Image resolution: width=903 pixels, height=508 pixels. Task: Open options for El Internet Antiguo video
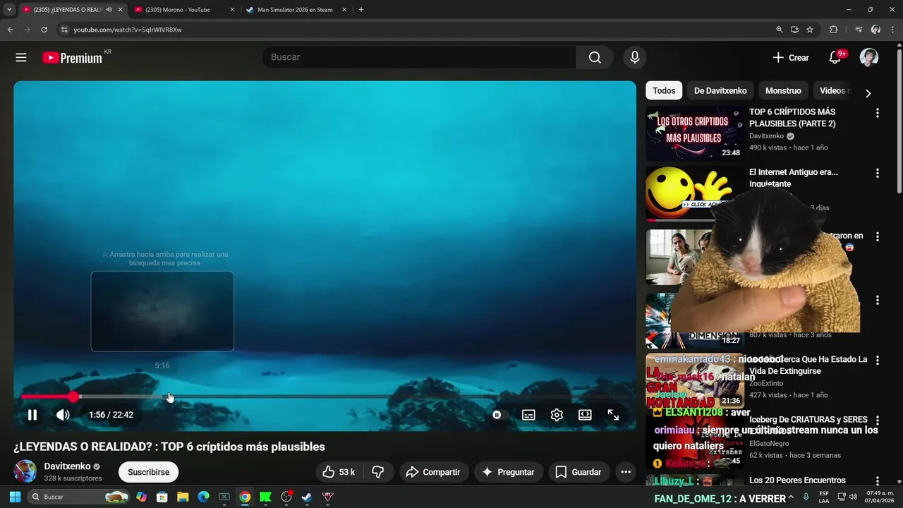tap(878, 173)
